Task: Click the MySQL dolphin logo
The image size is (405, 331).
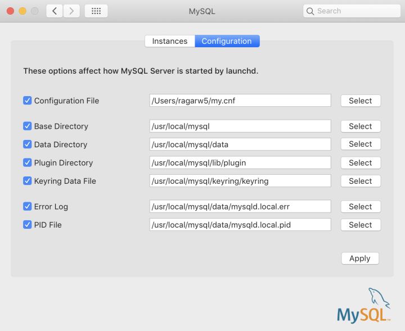Action: pos(364,305)
